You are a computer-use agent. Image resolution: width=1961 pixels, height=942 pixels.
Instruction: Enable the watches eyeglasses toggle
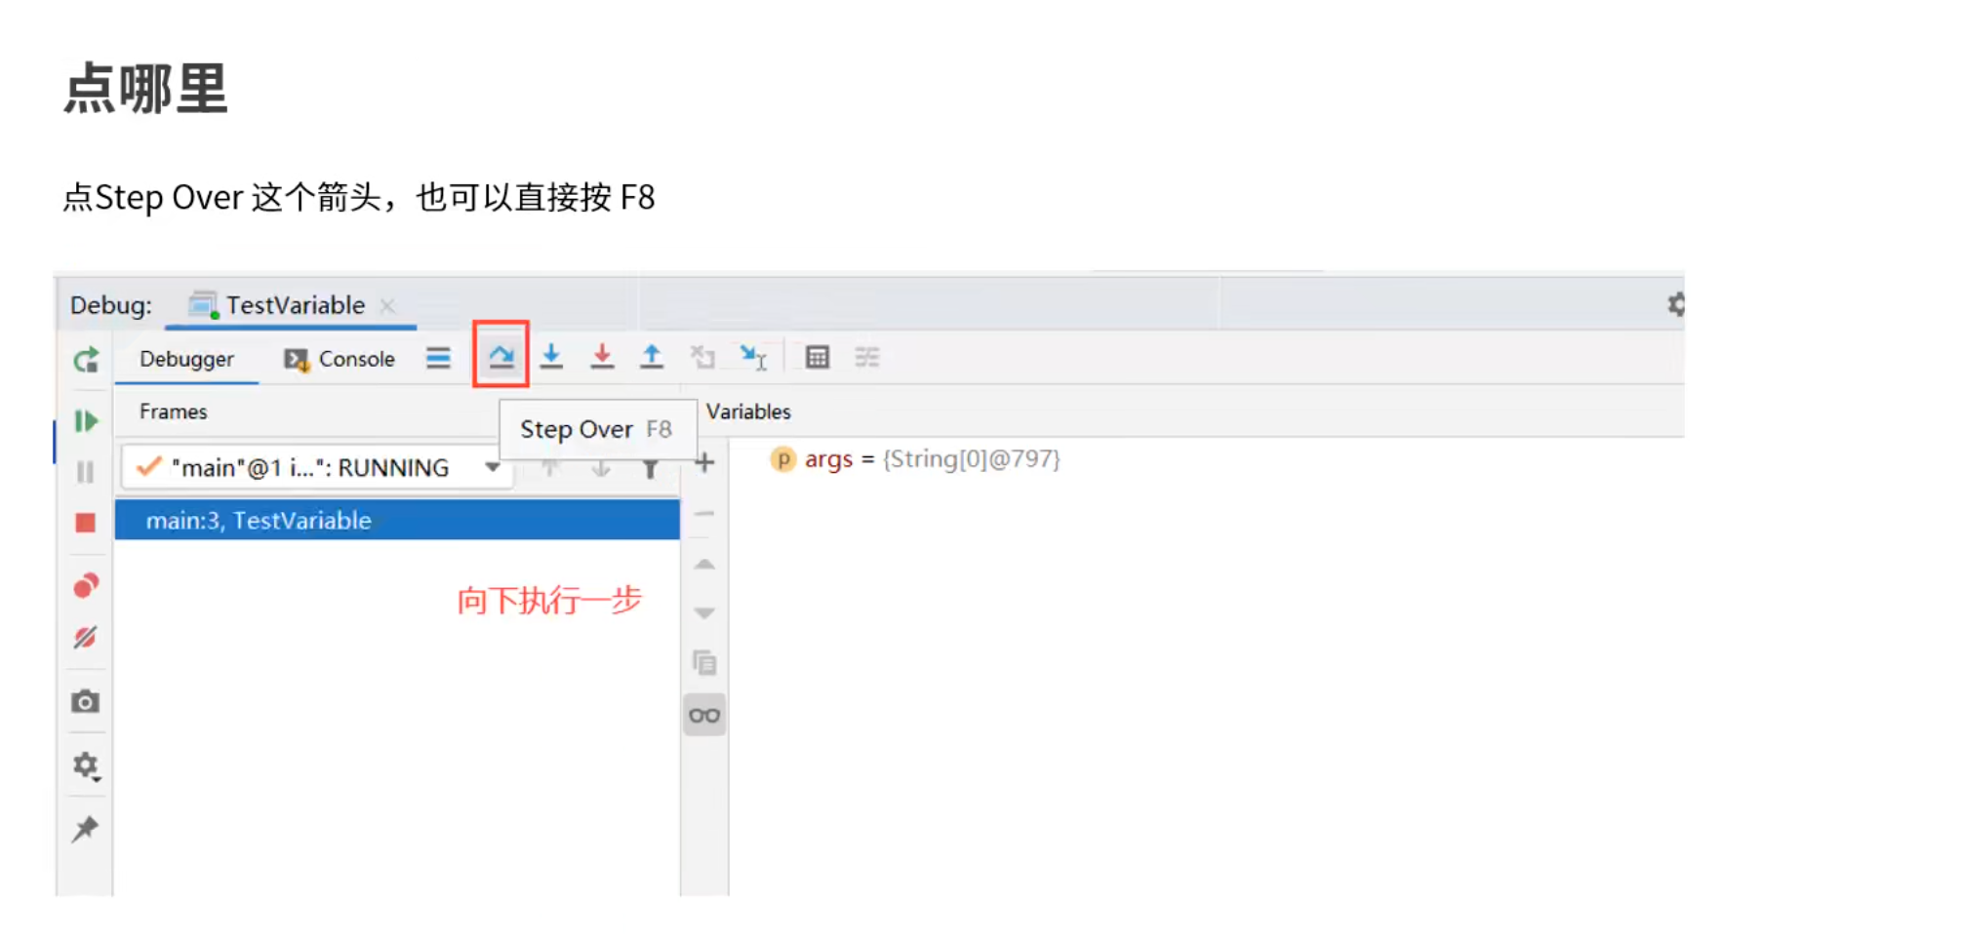click(x=704, y=714)
